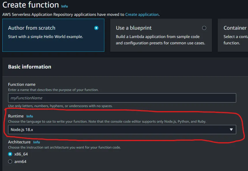Open the Architecture Info link
This screenshot has width=248, height=171.
(37, 142)
